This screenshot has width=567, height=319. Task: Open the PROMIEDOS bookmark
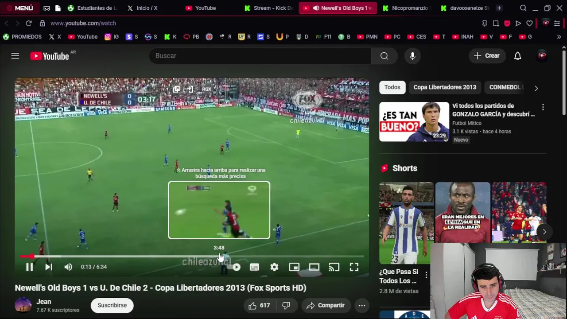22,37
